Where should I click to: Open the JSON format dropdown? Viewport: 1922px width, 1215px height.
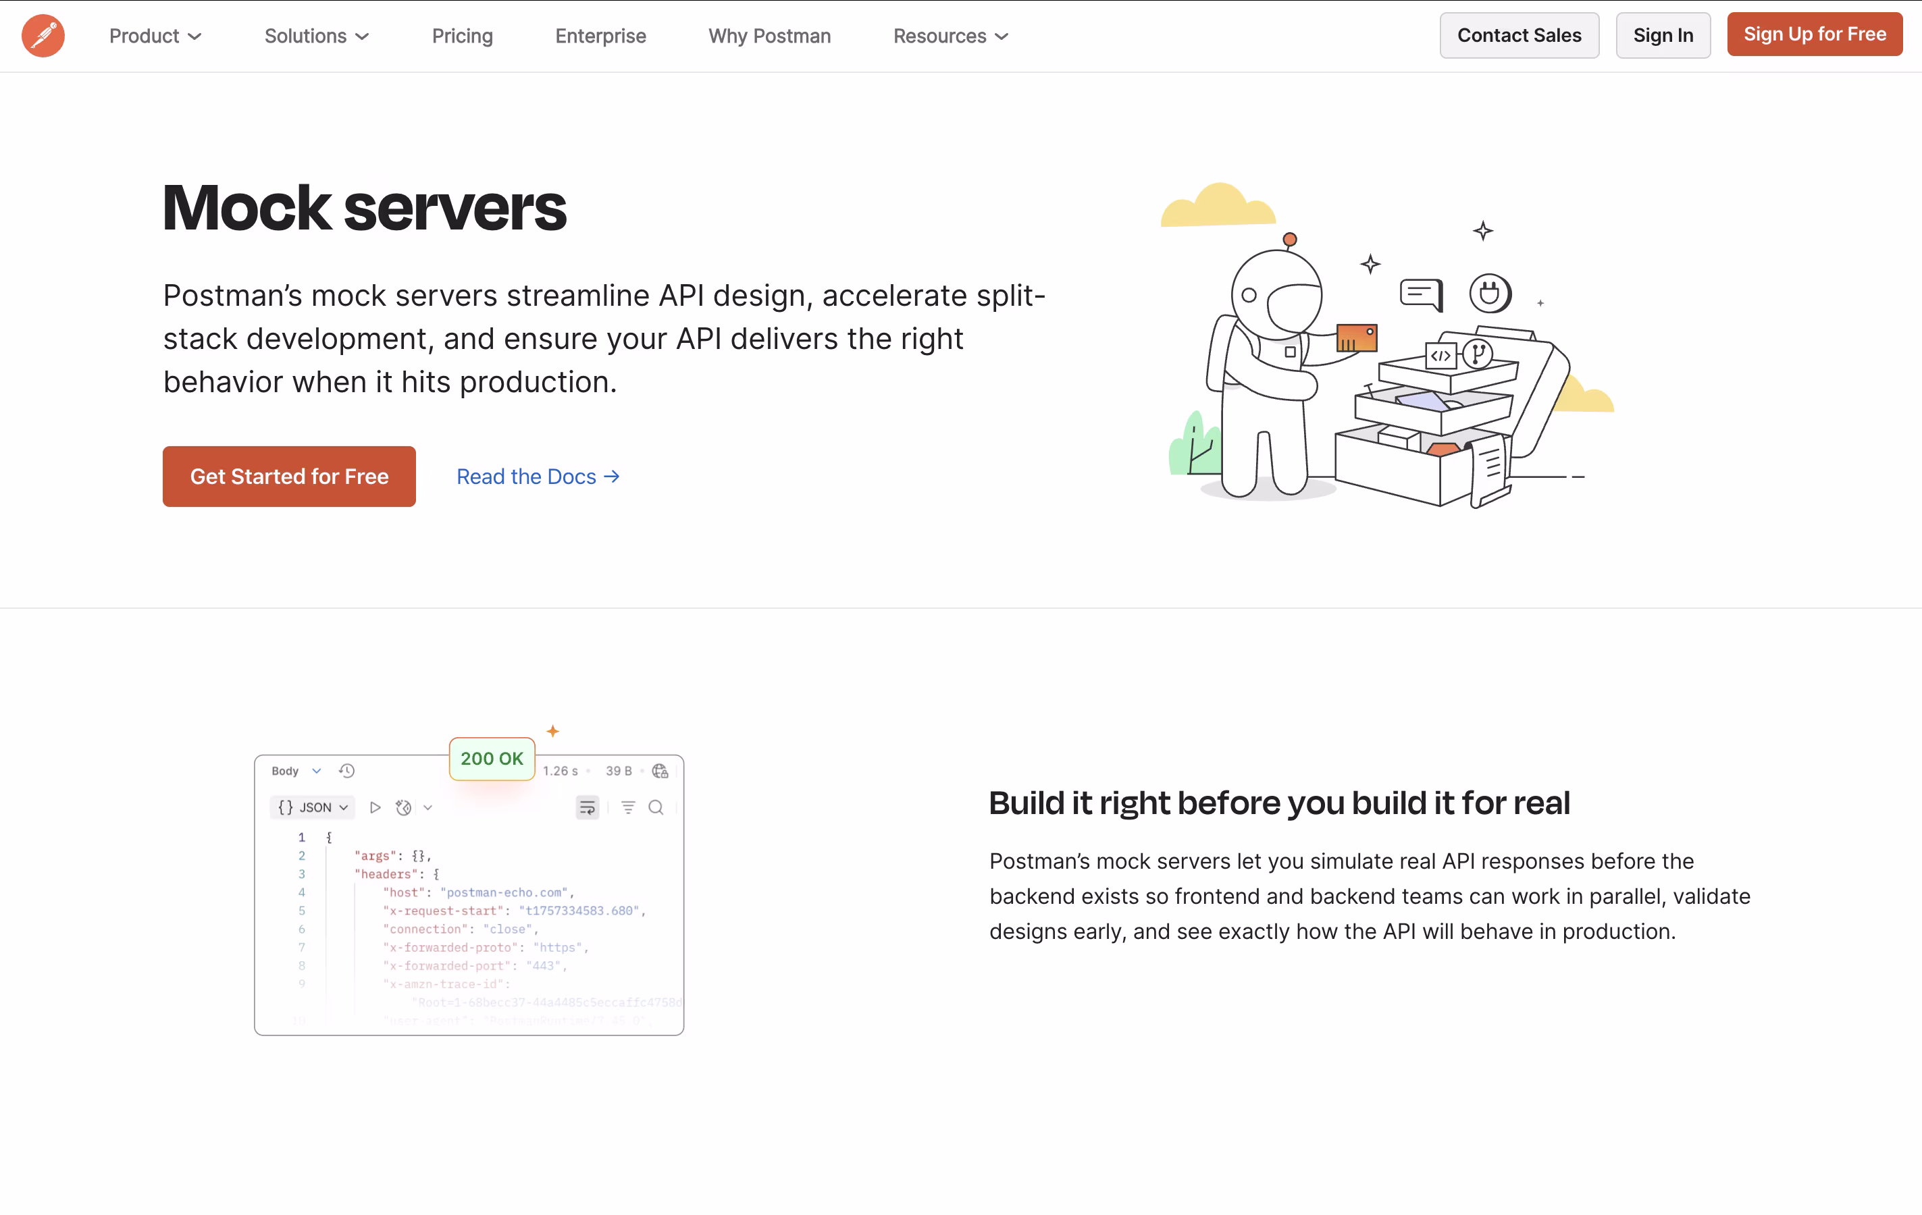coord(313,807)
